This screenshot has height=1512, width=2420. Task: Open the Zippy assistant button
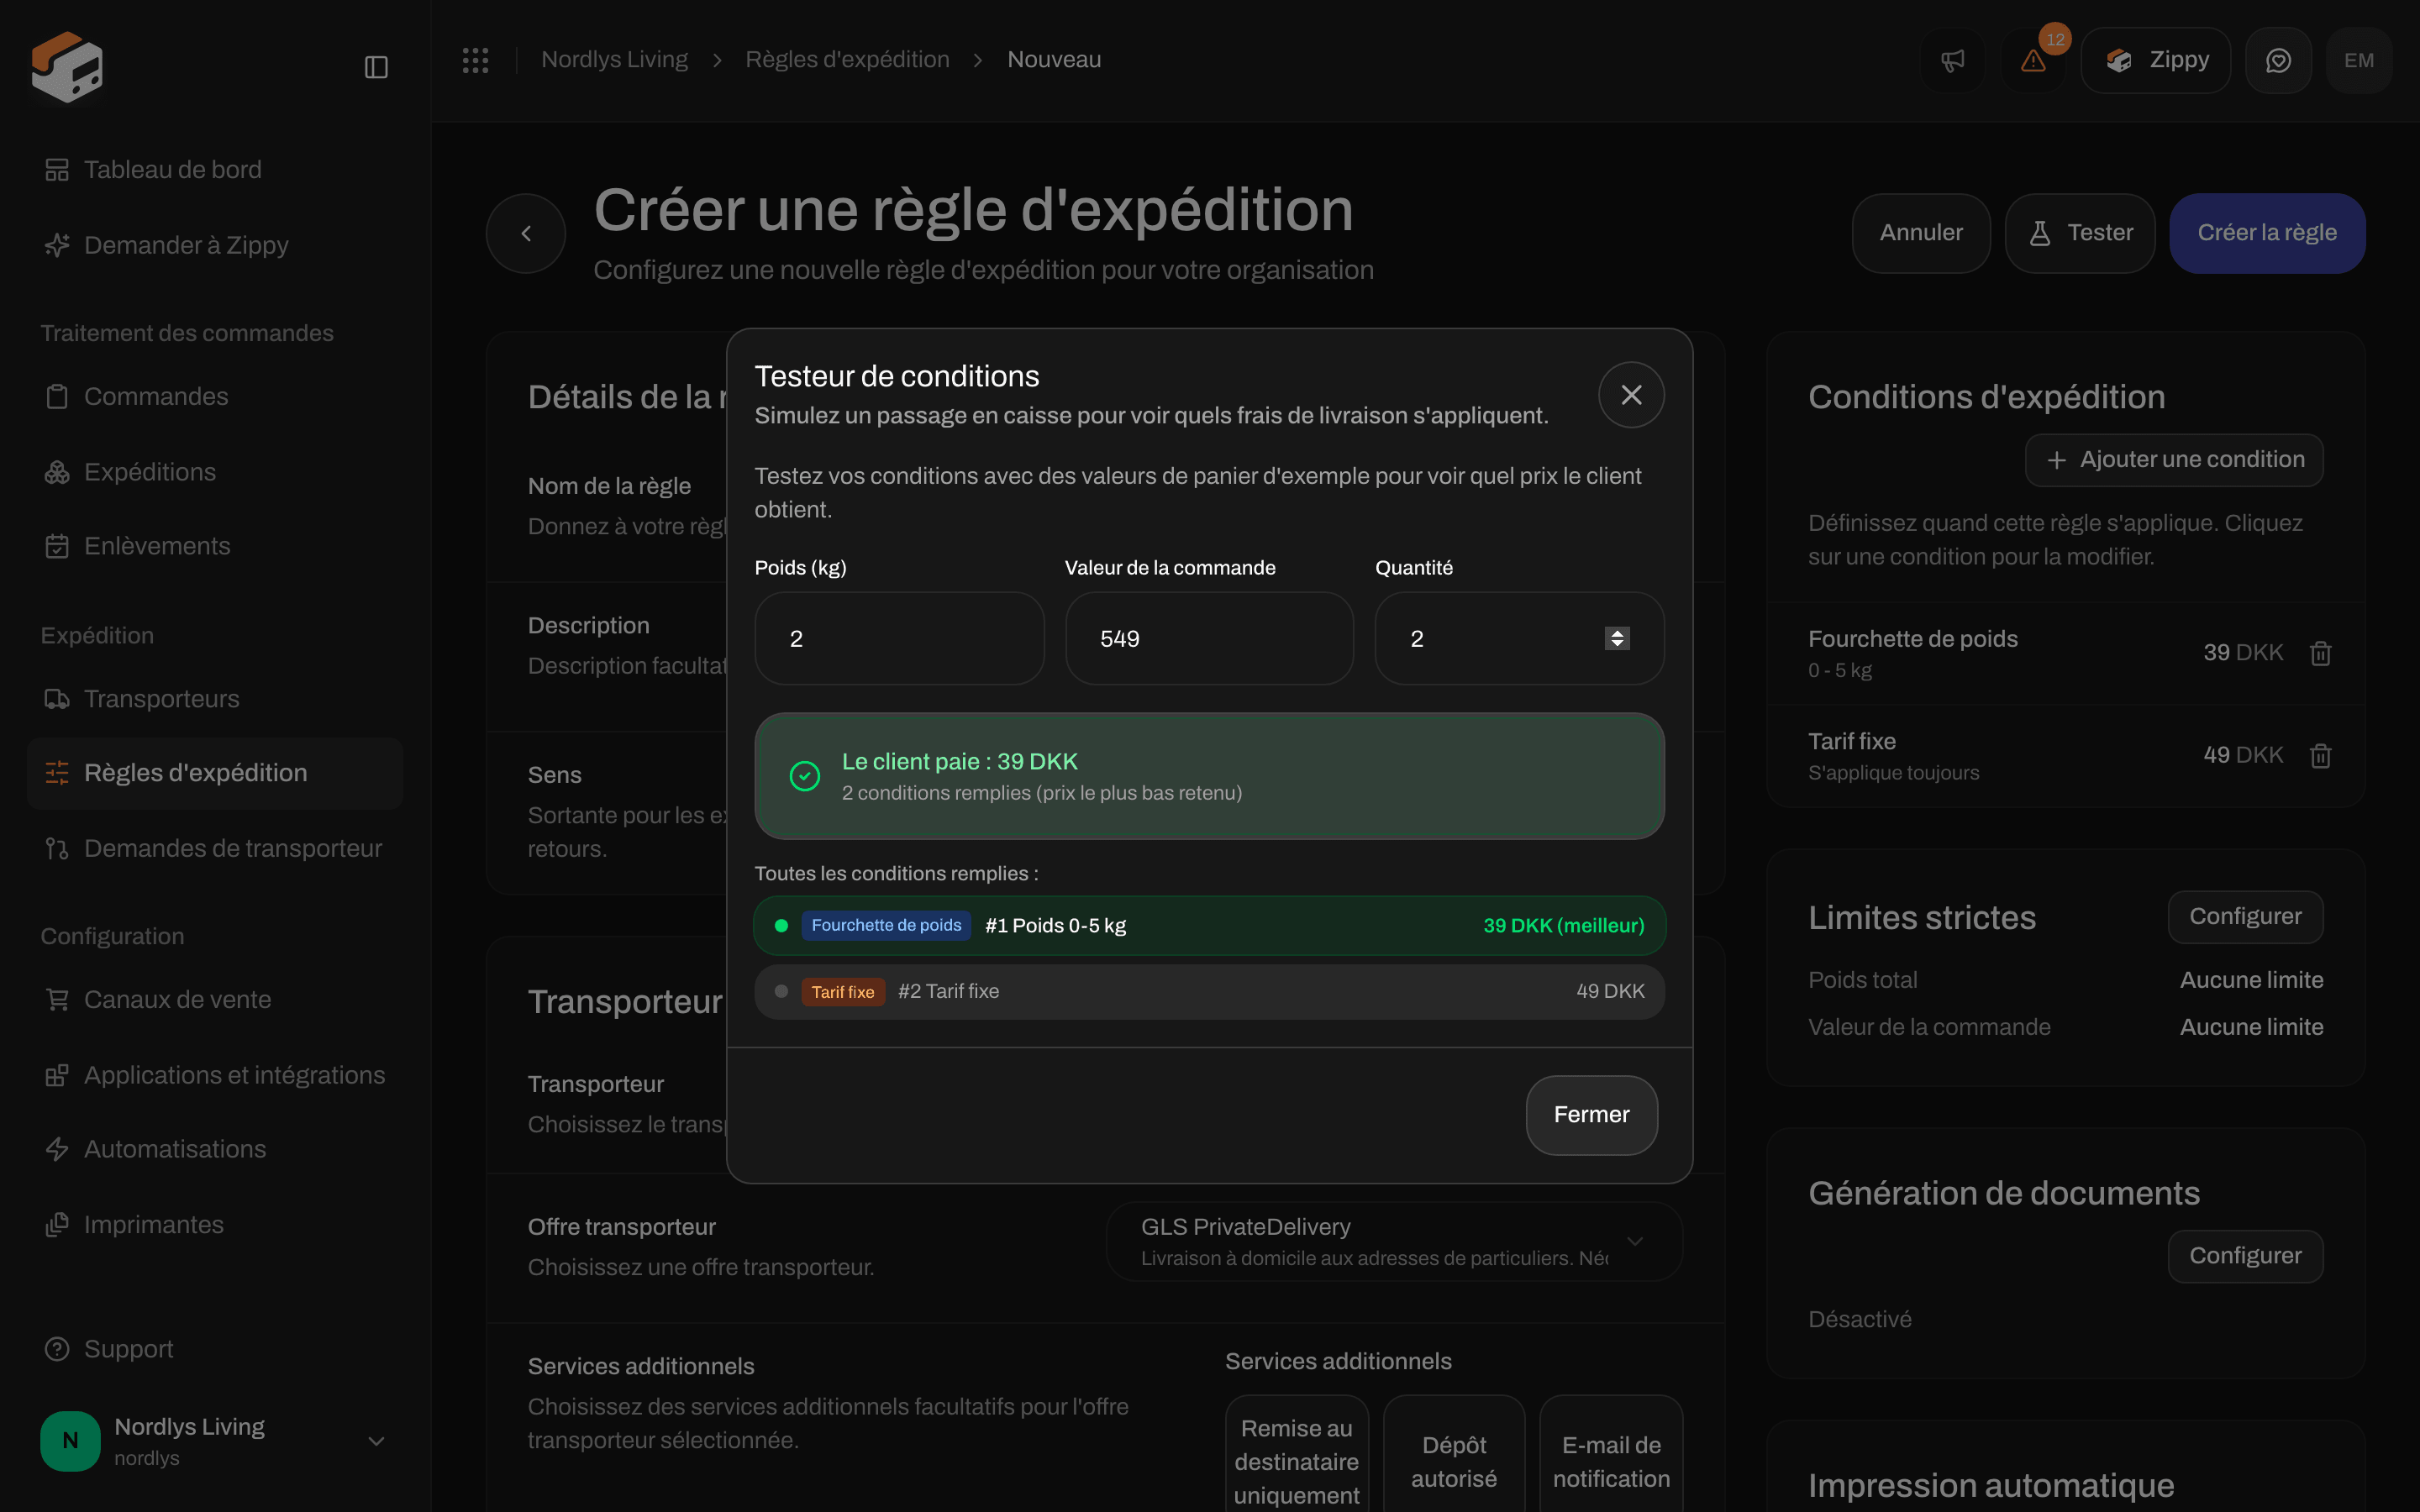(x=2155, y=61)
